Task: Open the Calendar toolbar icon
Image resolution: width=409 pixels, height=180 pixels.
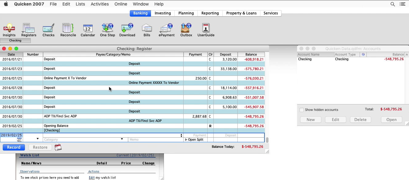Action: point(88,30)
